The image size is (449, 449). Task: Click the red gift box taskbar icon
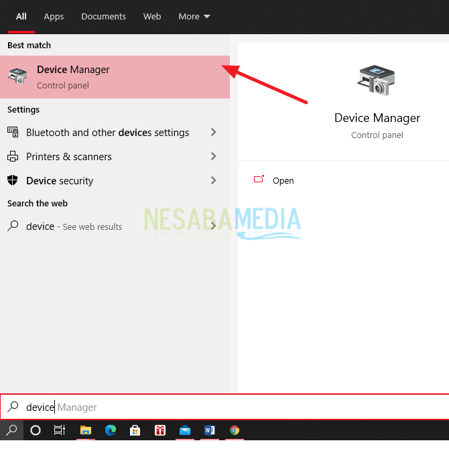point(160,430)
